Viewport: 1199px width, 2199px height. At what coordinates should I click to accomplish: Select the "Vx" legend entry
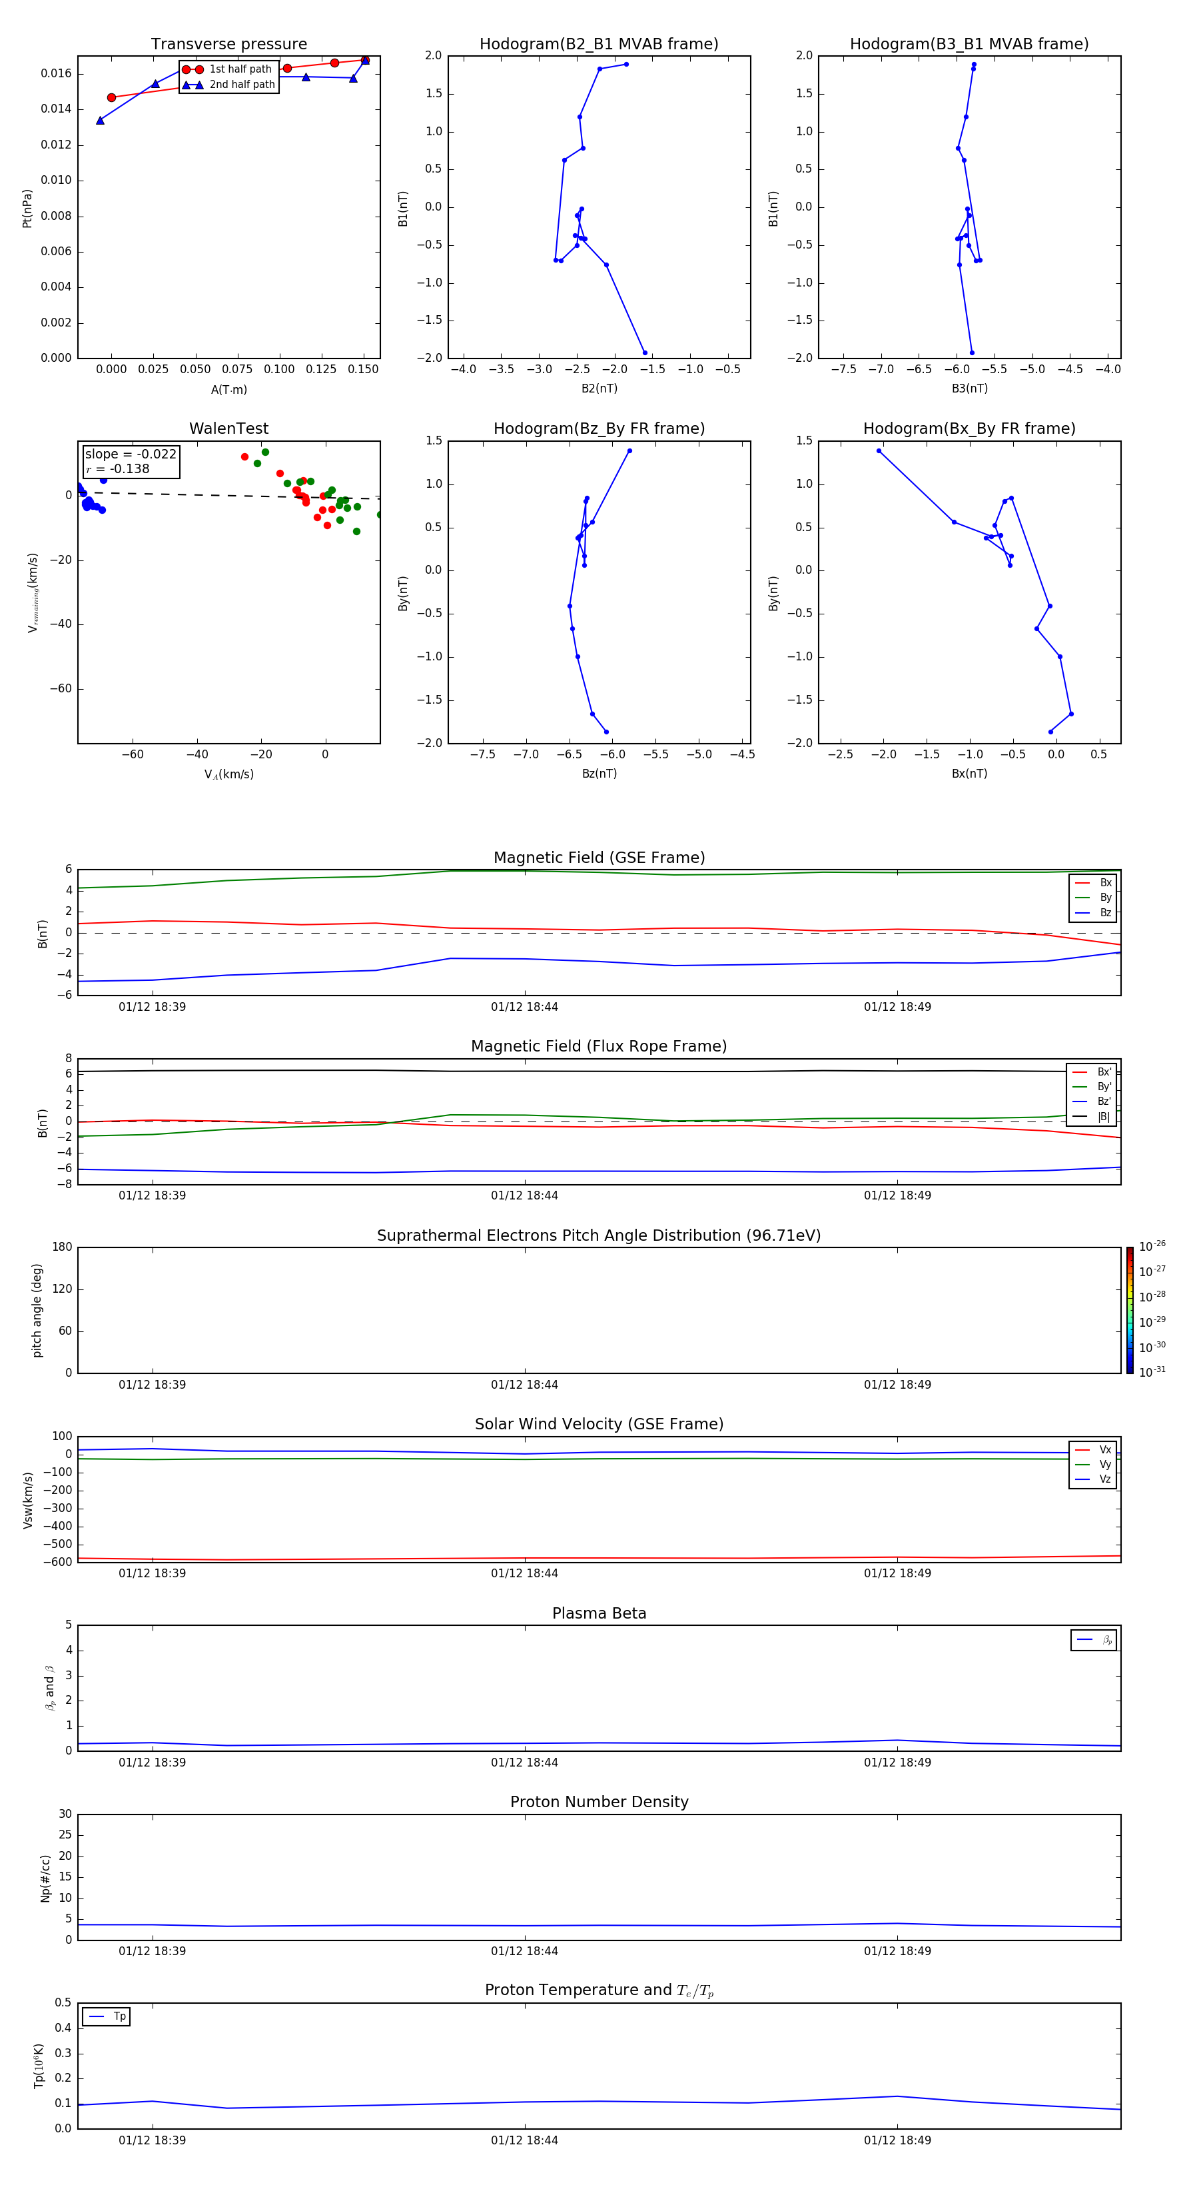[1093, 1449]
